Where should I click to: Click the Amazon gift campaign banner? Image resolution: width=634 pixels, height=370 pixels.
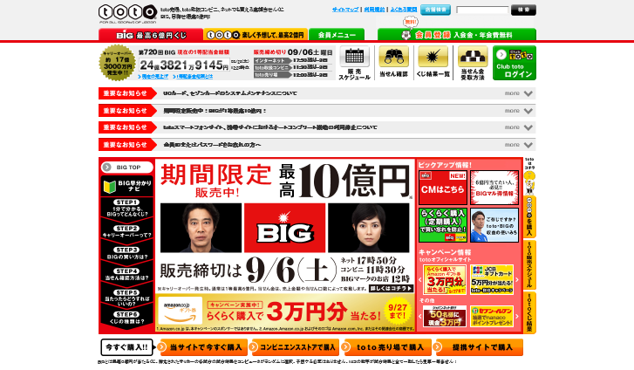point(285,312)
